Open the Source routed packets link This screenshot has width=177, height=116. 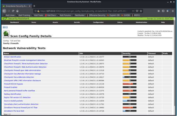[x=13, y=101]
